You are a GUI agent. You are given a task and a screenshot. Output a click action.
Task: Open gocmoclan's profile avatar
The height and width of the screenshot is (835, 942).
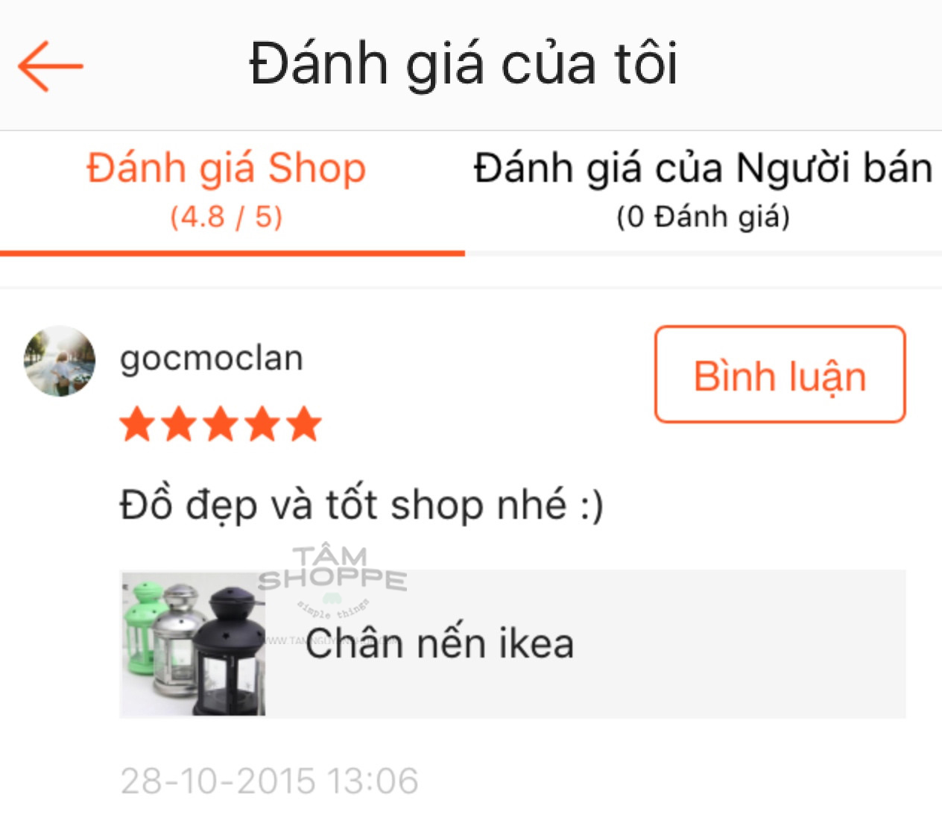pyautogui.click(x=60, y=361)
